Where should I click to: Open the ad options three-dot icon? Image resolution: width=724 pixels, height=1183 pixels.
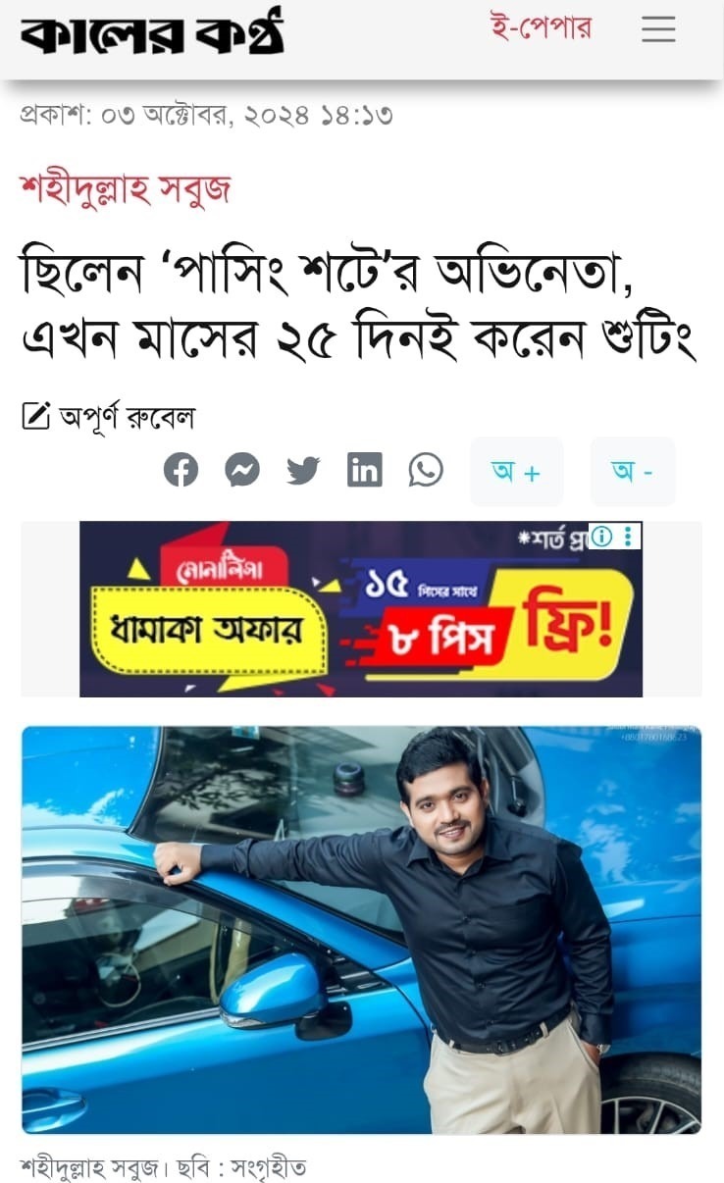(629, 536)
